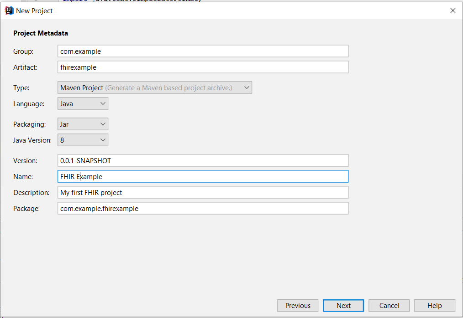This screenshot has height=318, width=463.
Task: Click the New Project title bar text
Action: tap(34, 10)
